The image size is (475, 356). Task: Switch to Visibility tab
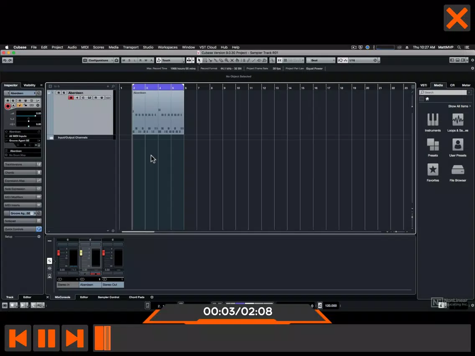tap(29, 85)
